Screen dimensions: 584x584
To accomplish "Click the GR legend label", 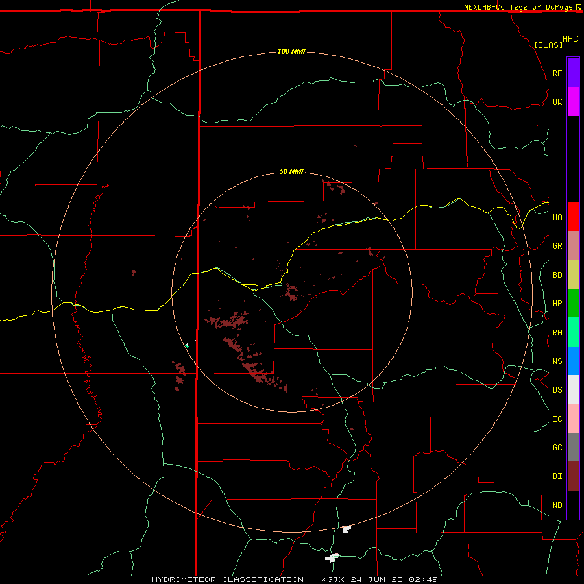I will (557, 246).
